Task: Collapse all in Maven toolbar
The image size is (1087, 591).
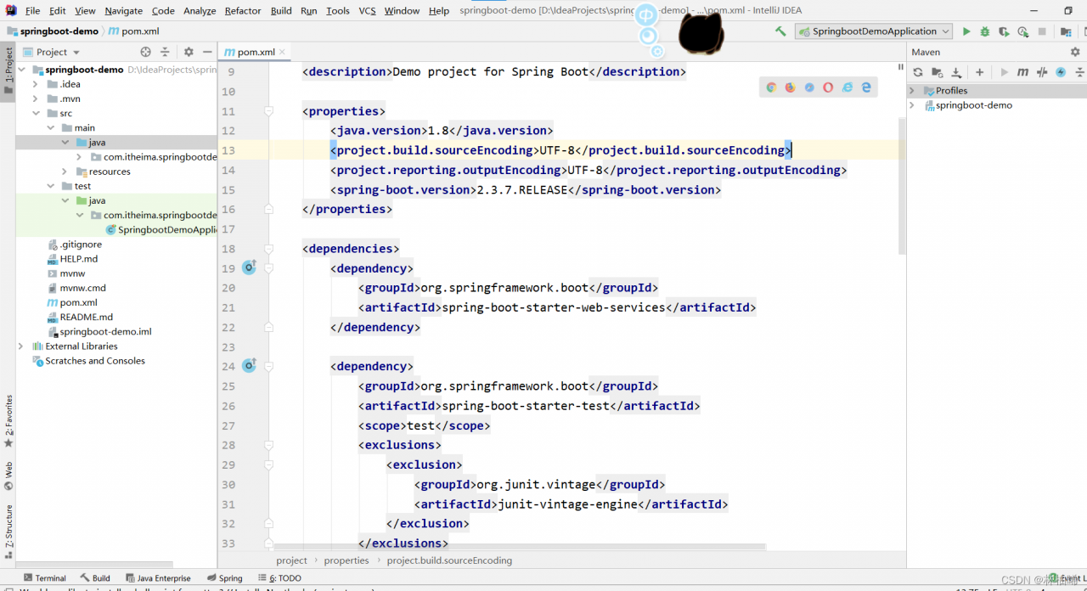Action: tap(1079, 72)
